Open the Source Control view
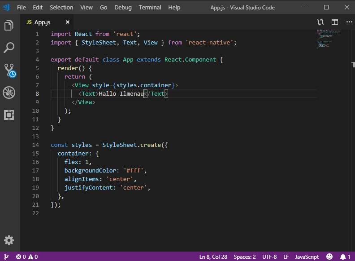The height and width of the screenshot is (261, 355). (x=9, y=70)
